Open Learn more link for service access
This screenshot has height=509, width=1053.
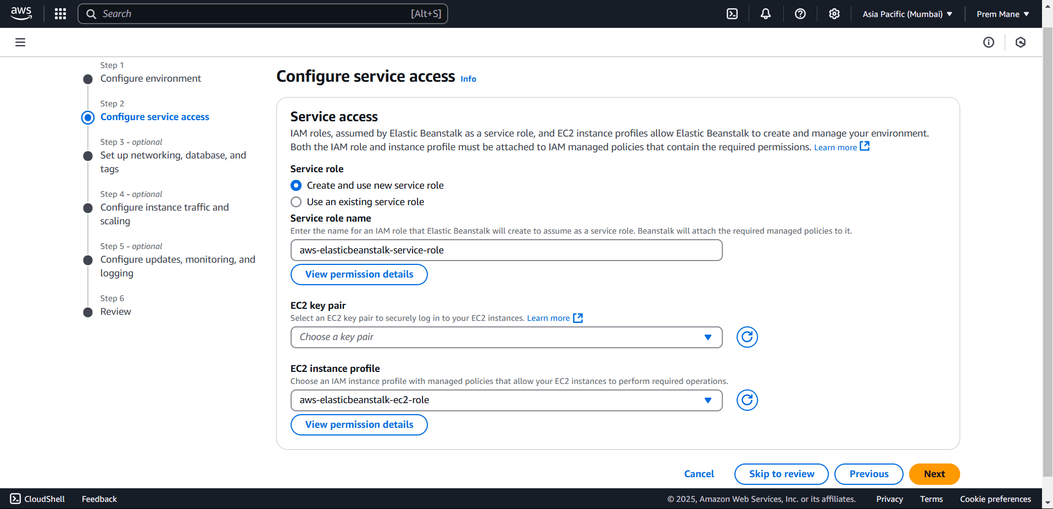[x=835, y=148]
